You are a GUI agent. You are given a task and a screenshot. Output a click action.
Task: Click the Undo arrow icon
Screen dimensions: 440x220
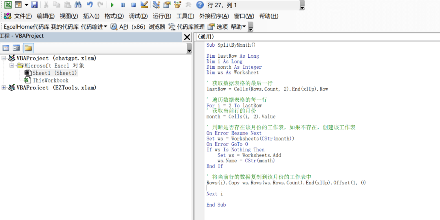[90, 5]
